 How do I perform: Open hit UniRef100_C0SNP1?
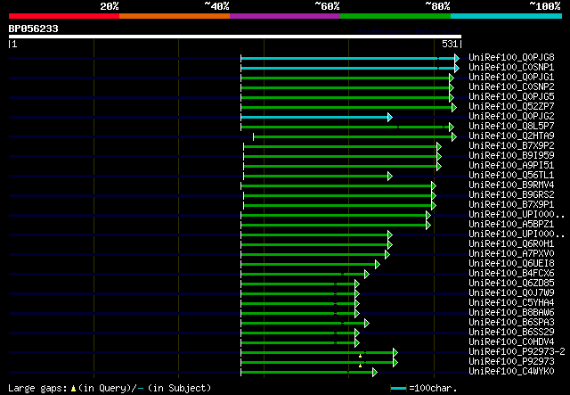pos(511,68)
